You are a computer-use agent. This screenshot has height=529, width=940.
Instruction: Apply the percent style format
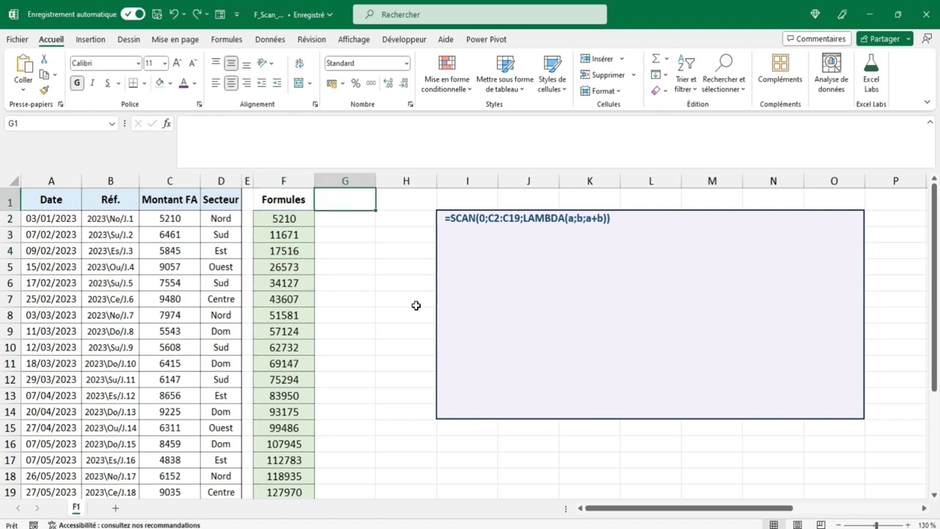[355, 83]
